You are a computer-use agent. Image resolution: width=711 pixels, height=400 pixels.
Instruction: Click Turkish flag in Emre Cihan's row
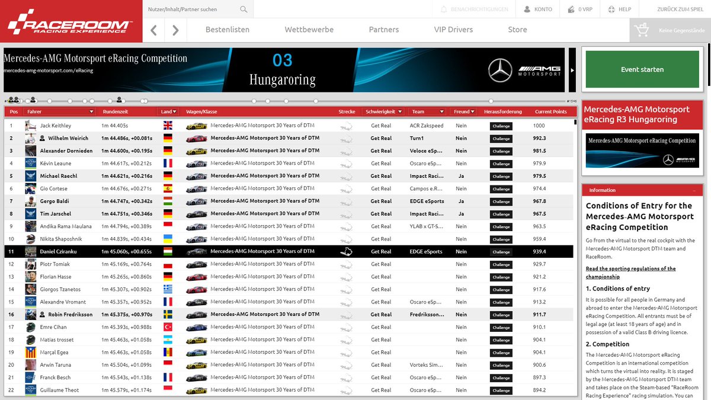coord(168,327)
